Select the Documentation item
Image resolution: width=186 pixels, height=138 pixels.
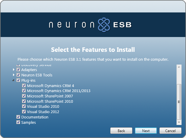click(x=35, y=117)
